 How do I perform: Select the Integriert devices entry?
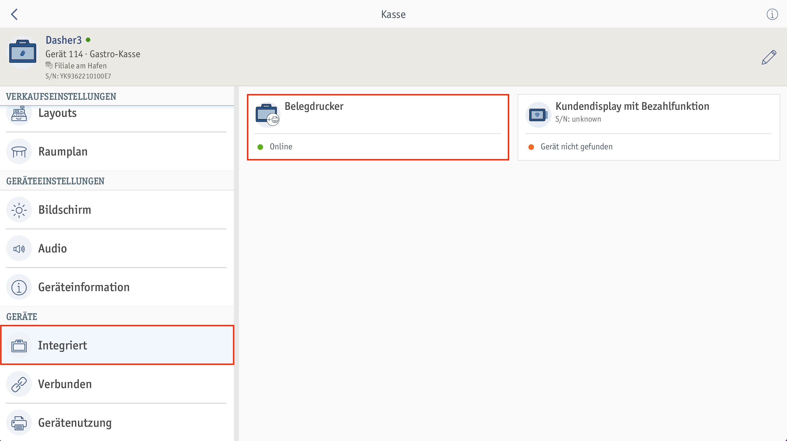pos(117,345)
